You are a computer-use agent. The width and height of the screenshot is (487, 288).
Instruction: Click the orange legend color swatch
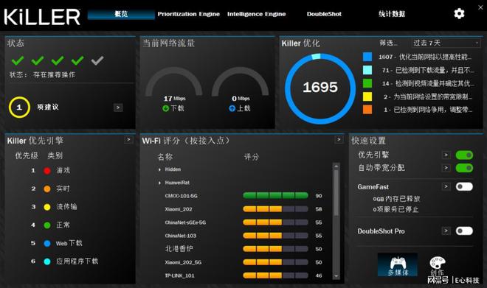(x=367, y=110)
